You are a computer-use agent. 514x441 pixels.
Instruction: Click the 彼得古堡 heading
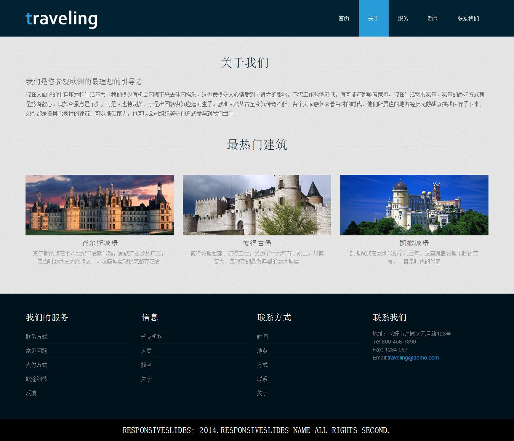[257, 243]
